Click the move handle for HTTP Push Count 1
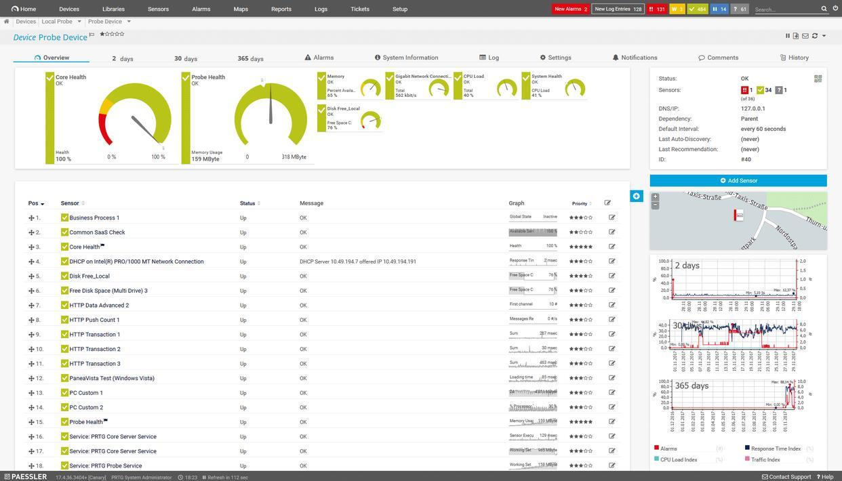Image resolution: width=842 pixels, height=481 pixels. pyautogui.click(x=31, y=320)
